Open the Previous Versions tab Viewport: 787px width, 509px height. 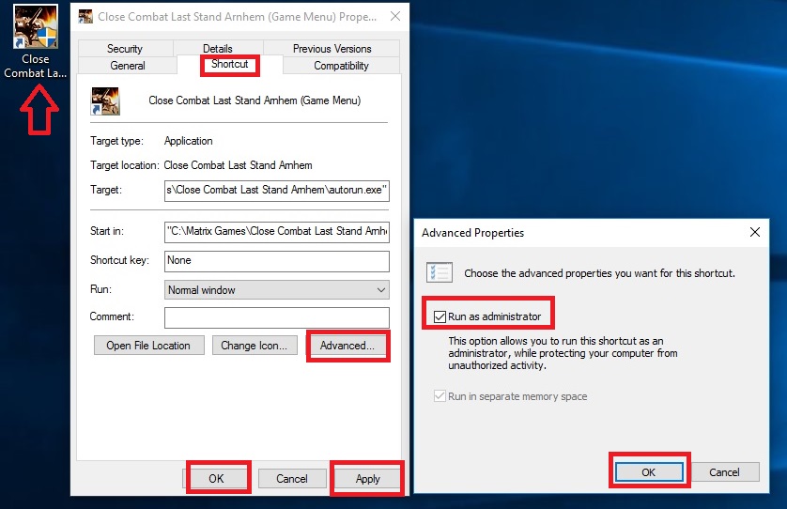pos(332,49)
